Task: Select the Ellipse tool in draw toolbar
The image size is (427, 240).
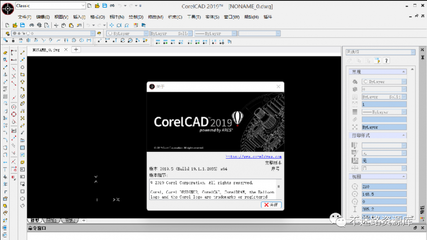Action: click(x=22, y=103)
